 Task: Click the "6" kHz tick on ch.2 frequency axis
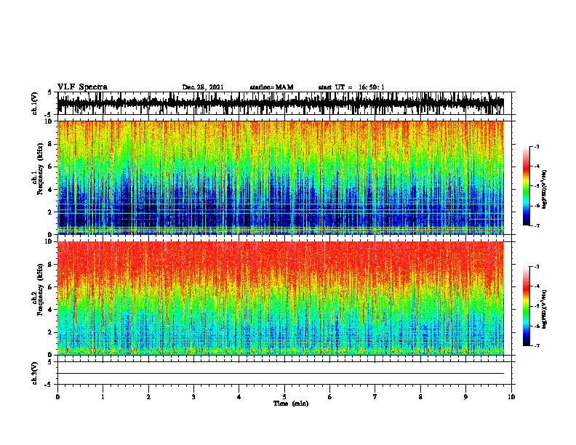coord(50,286)
